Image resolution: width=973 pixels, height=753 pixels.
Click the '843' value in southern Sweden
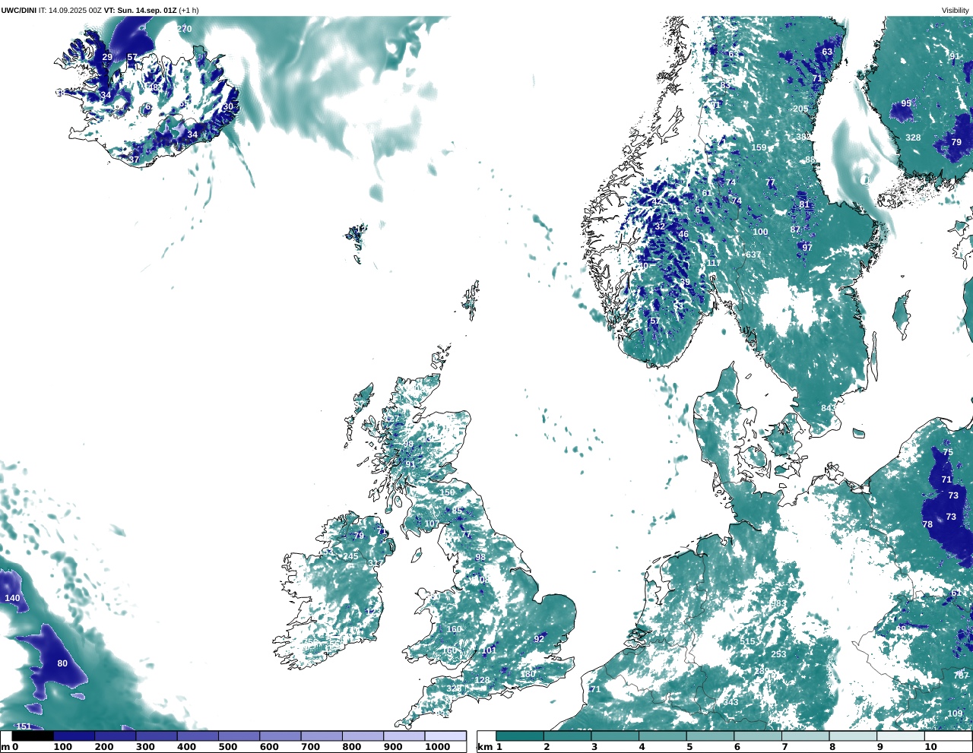(829, 408)
